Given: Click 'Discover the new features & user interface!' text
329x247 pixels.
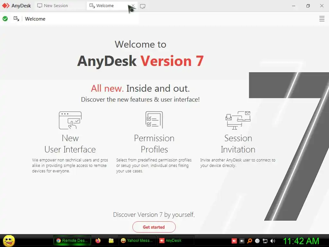Looking at the screenshot, I should [x=140, y=99].
